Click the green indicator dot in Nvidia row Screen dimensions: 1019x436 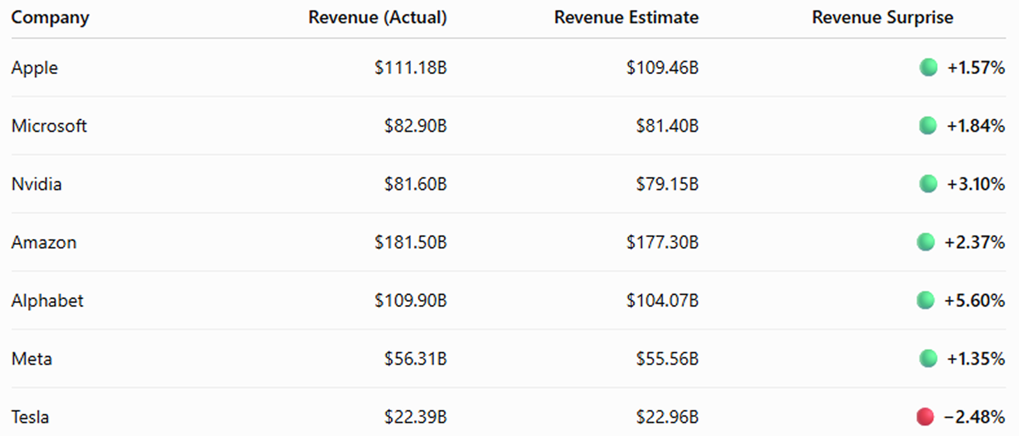pyautogui.click(x=928, y=184)
